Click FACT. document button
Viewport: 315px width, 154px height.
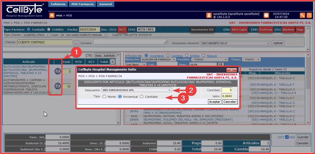pyautogui.click(x=122, y=30)
